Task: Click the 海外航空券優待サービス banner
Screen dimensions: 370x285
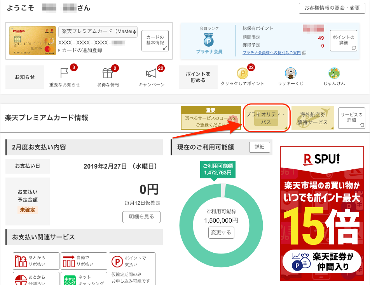Action: click(x=313, y=118)
